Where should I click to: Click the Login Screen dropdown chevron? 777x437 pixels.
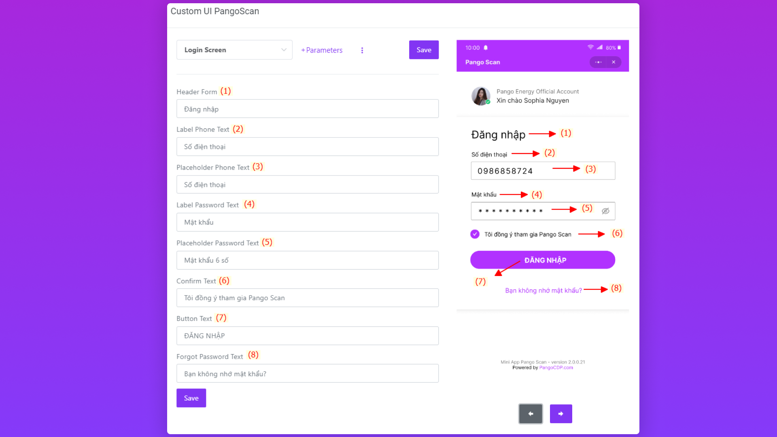284,50
